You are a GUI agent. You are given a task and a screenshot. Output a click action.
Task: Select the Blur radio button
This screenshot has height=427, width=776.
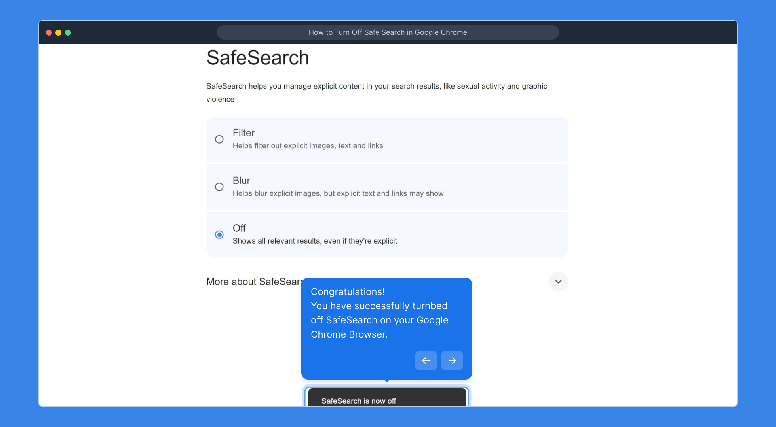pos(219,187)
